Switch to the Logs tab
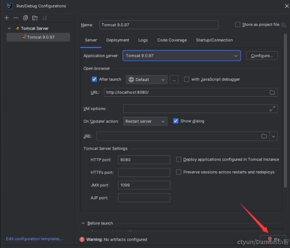 143,40
